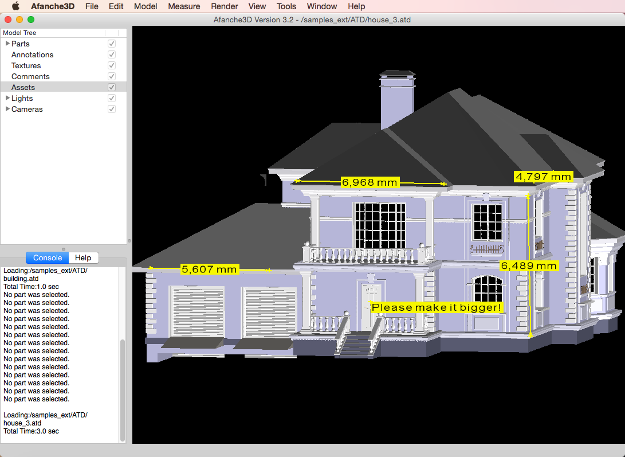Open the Render menu
Viewport: 625px width, 457px height.
(225, 6)
